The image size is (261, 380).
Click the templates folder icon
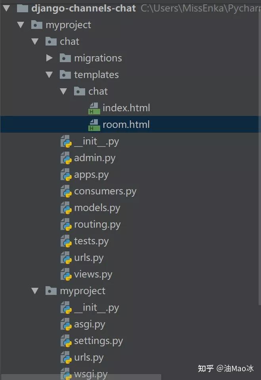click(65, 75)
